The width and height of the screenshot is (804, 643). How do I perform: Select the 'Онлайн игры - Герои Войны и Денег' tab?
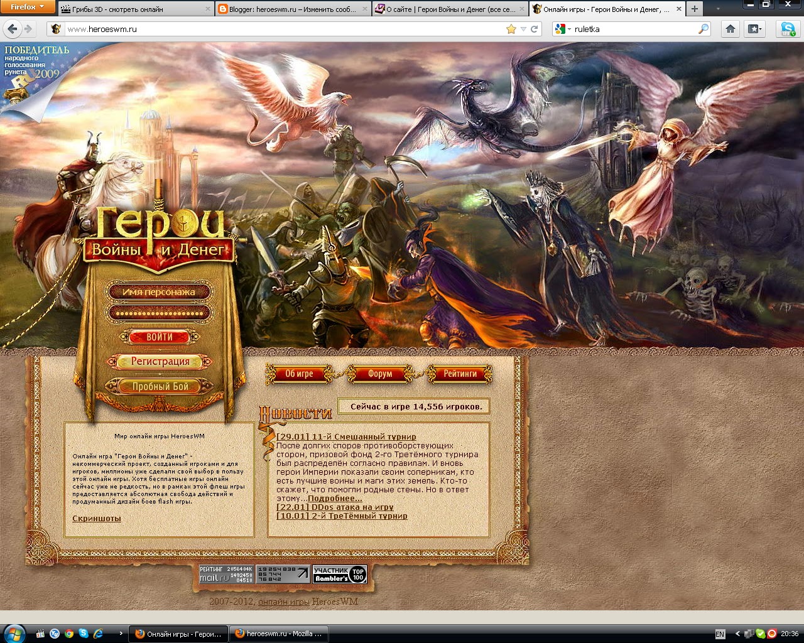[607, 9]
